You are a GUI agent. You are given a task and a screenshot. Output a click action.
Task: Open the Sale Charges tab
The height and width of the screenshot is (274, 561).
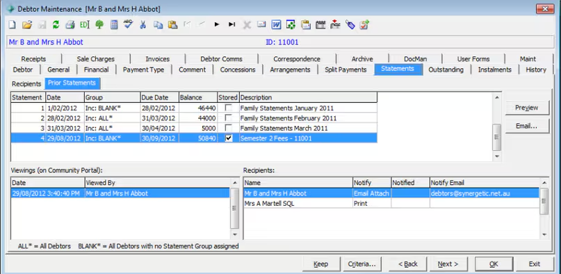[x=95, y=59]
